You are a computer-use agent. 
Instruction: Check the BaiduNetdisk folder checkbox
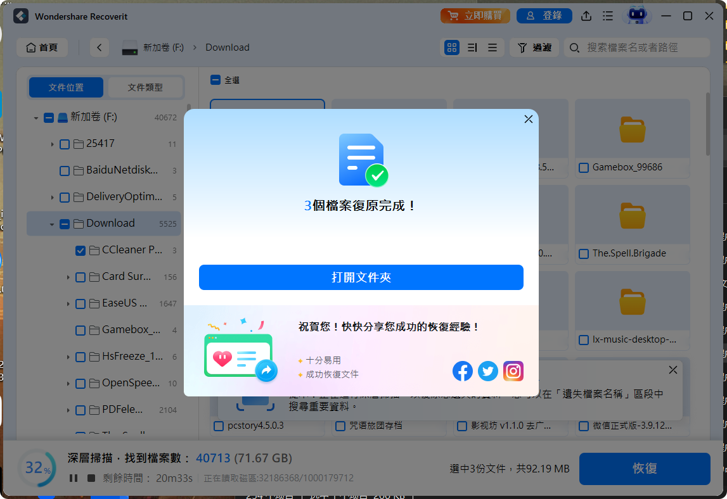(x=65, y=171)
